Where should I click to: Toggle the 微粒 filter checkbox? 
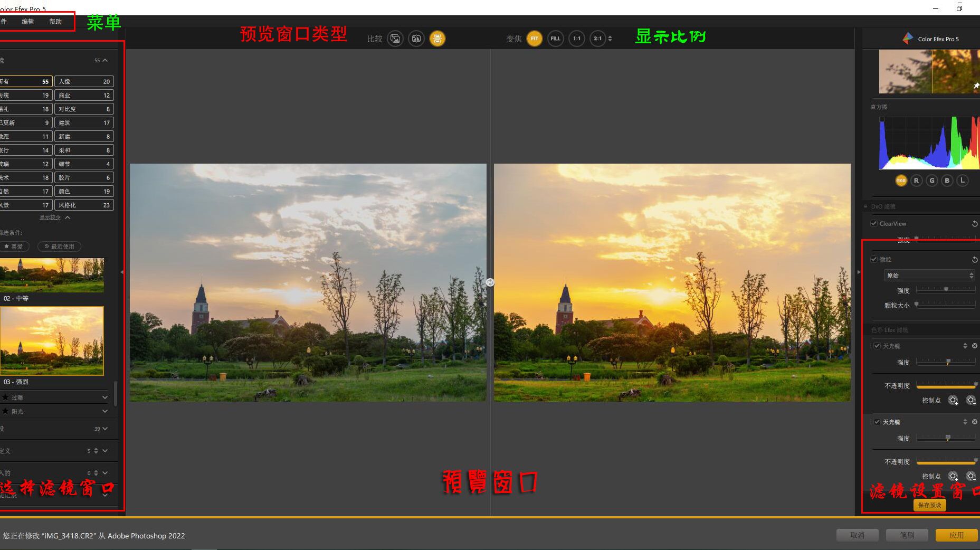pos(874,259)
